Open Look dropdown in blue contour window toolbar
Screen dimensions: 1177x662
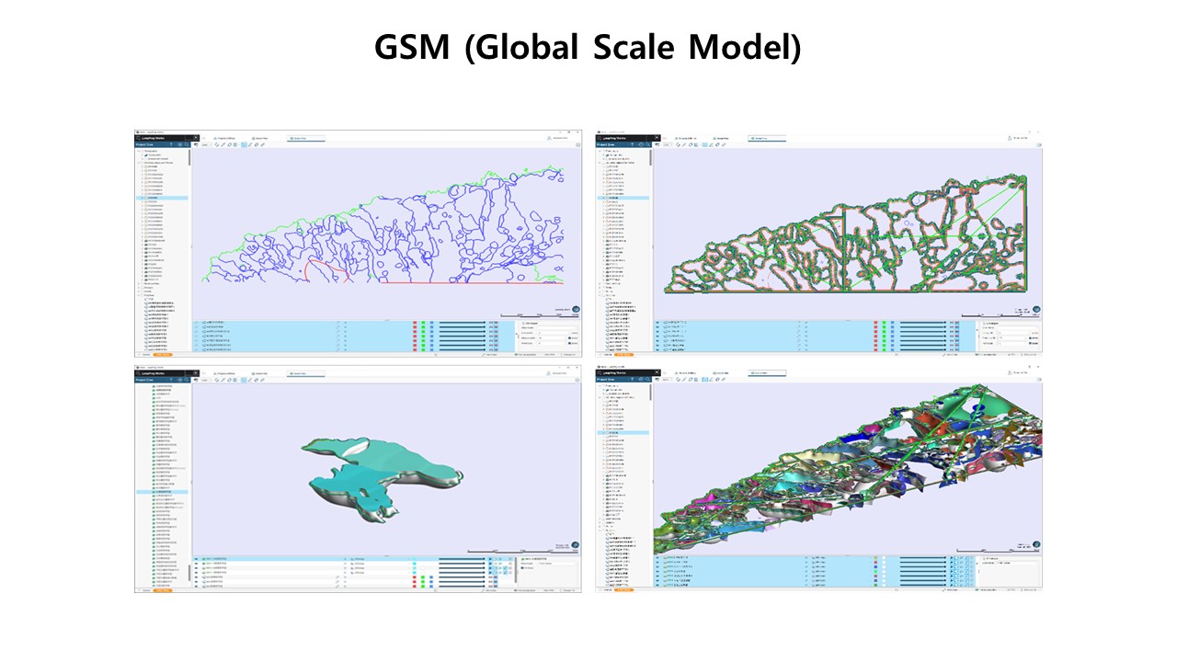pyautogui.click(x=207, y=144)
